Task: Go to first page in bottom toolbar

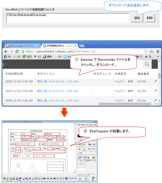Action: (45, 178)
